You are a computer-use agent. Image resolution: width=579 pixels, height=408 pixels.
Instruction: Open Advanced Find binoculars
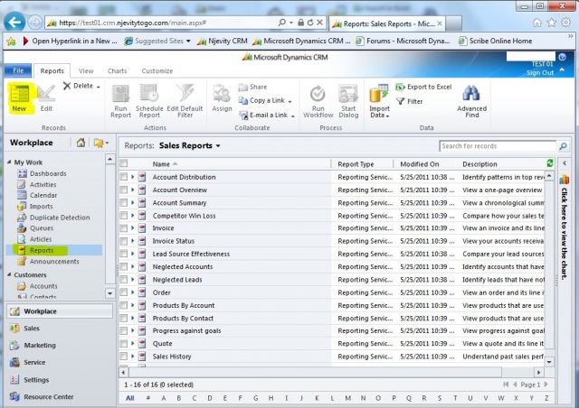tap(471, 93)
